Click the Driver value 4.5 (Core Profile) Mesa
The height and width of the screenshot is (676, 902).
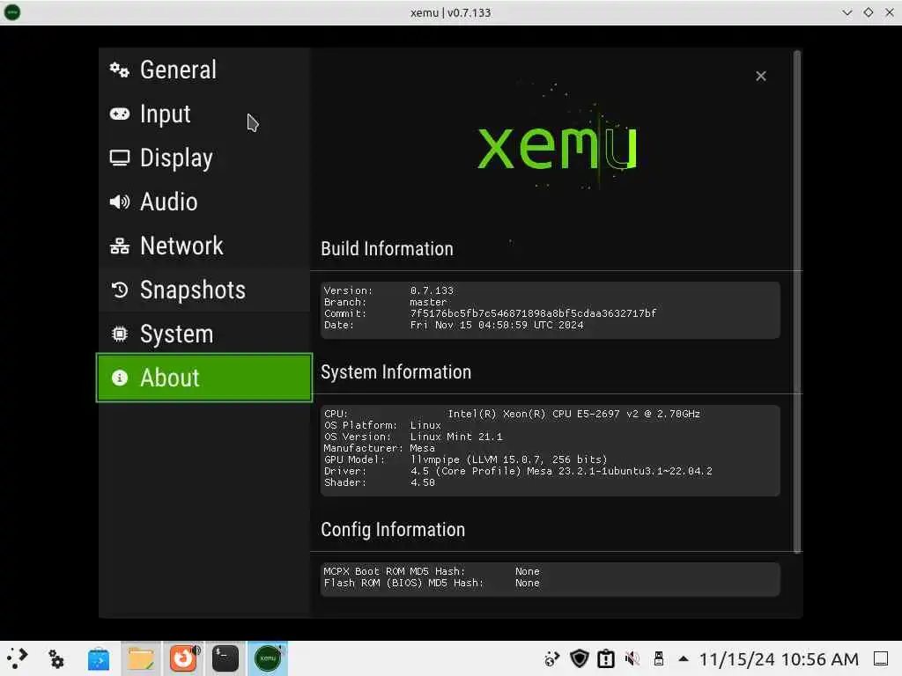click(x=561, y=472)
